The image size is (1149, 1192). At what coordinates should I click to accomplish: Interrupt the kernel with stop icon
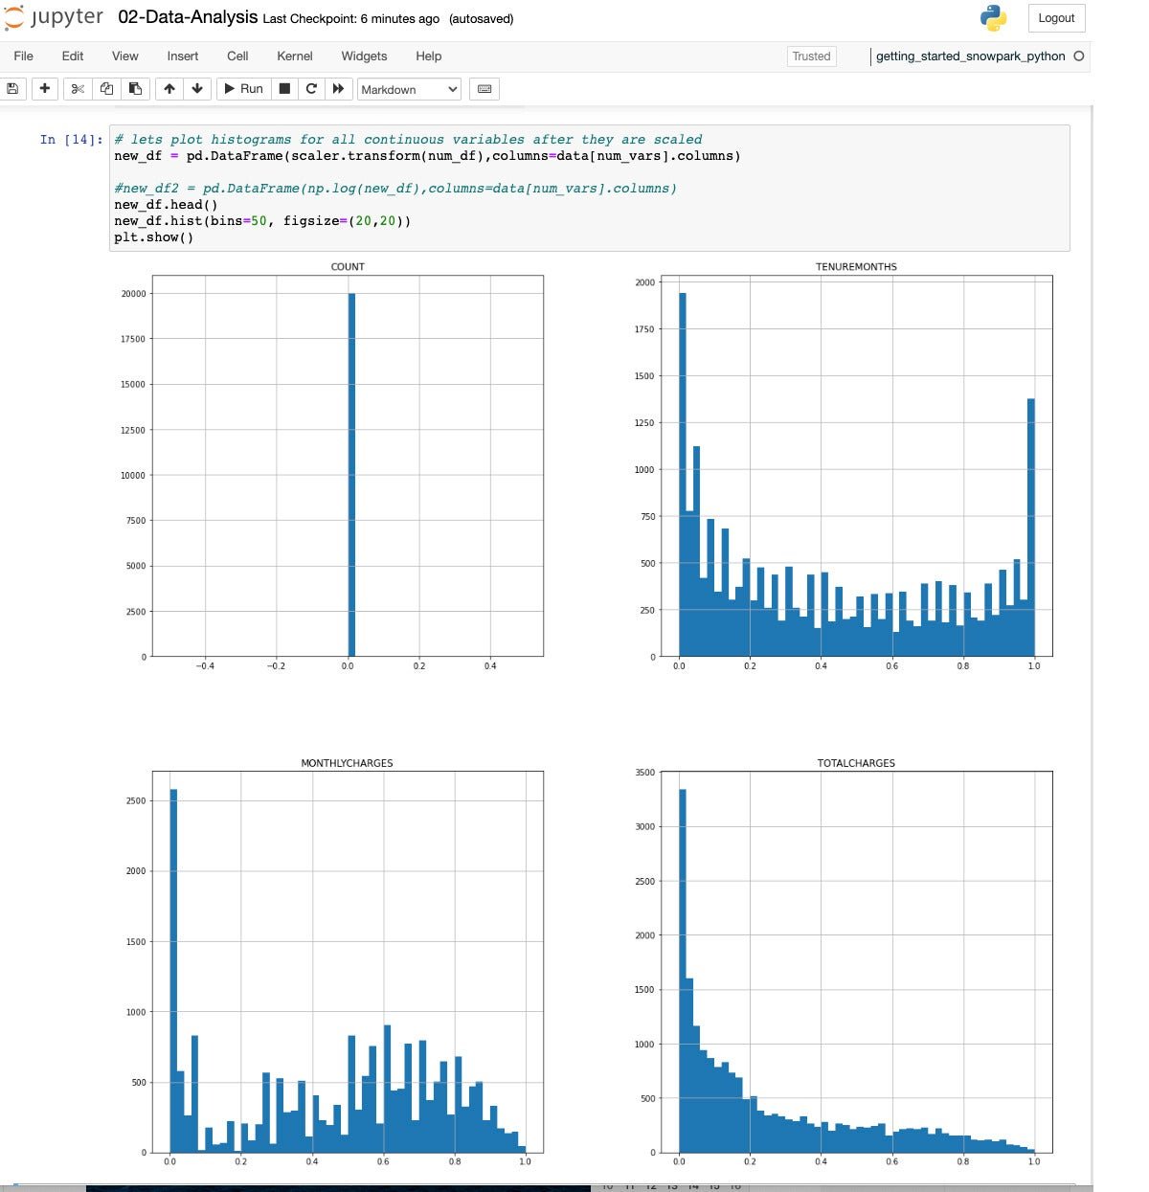284,89
